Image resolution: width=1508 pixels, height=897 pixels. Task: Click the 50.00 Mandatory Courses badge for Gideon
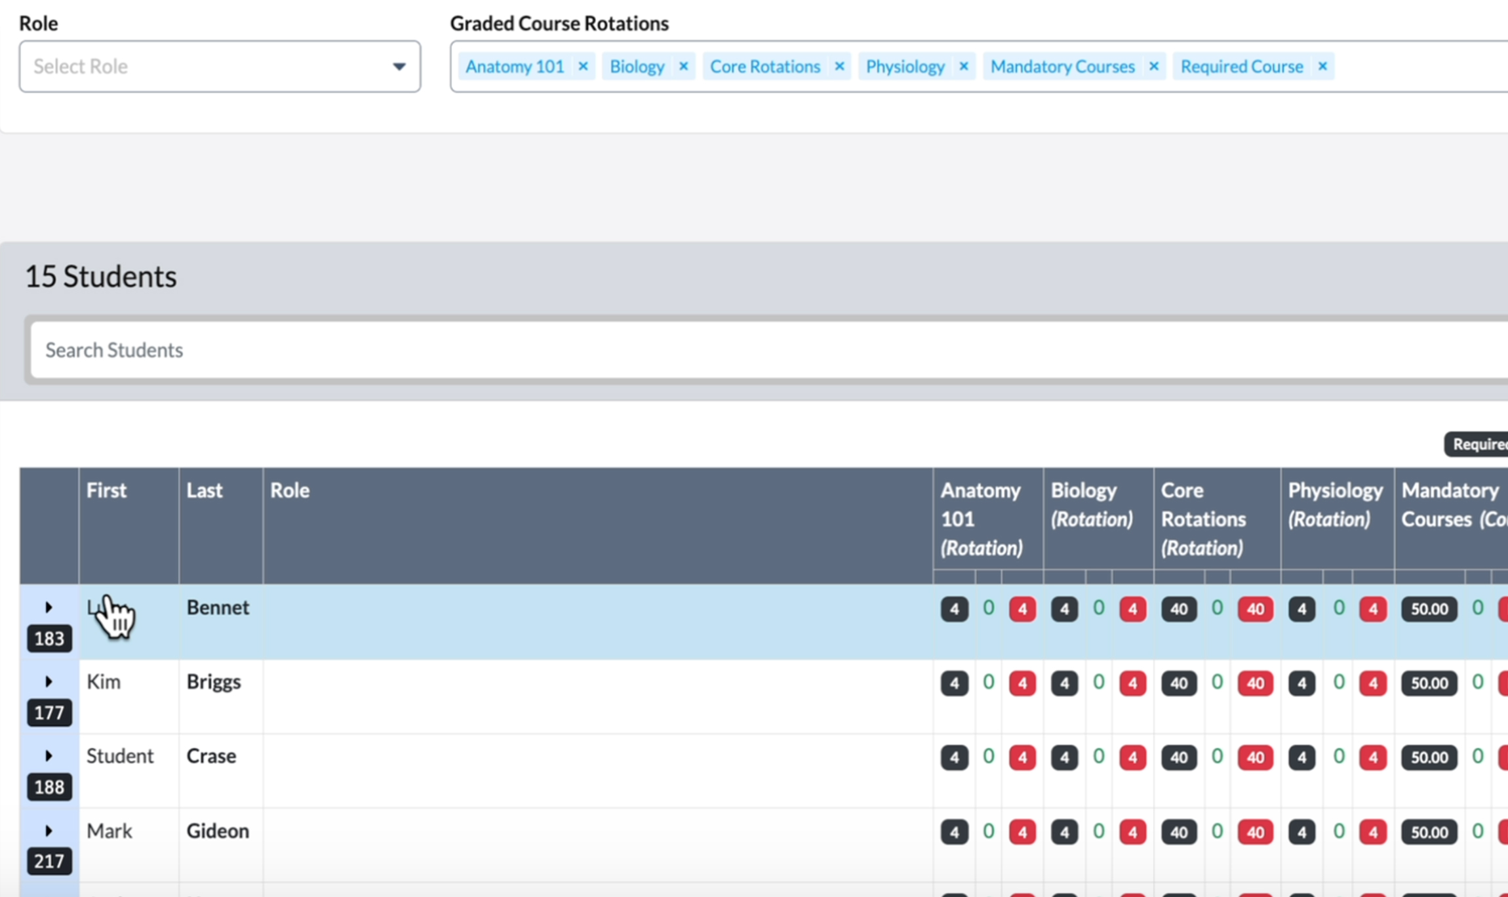click(x=1429, y=832)
